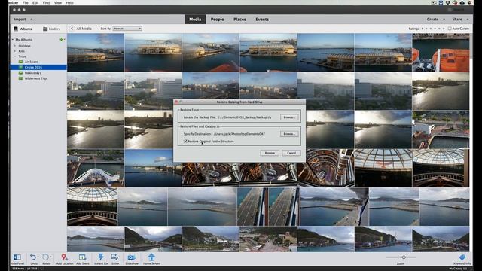The width and height of the screenshot is (482, 271).
Task: Click the Restore button in dialog
Action: click(270, 153)
